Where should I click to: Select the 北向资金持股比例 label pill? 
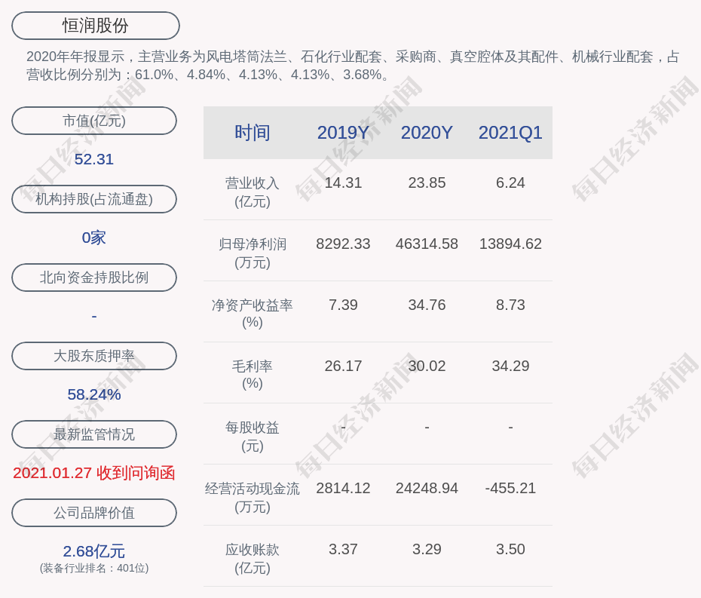click(x=94, y=278)
